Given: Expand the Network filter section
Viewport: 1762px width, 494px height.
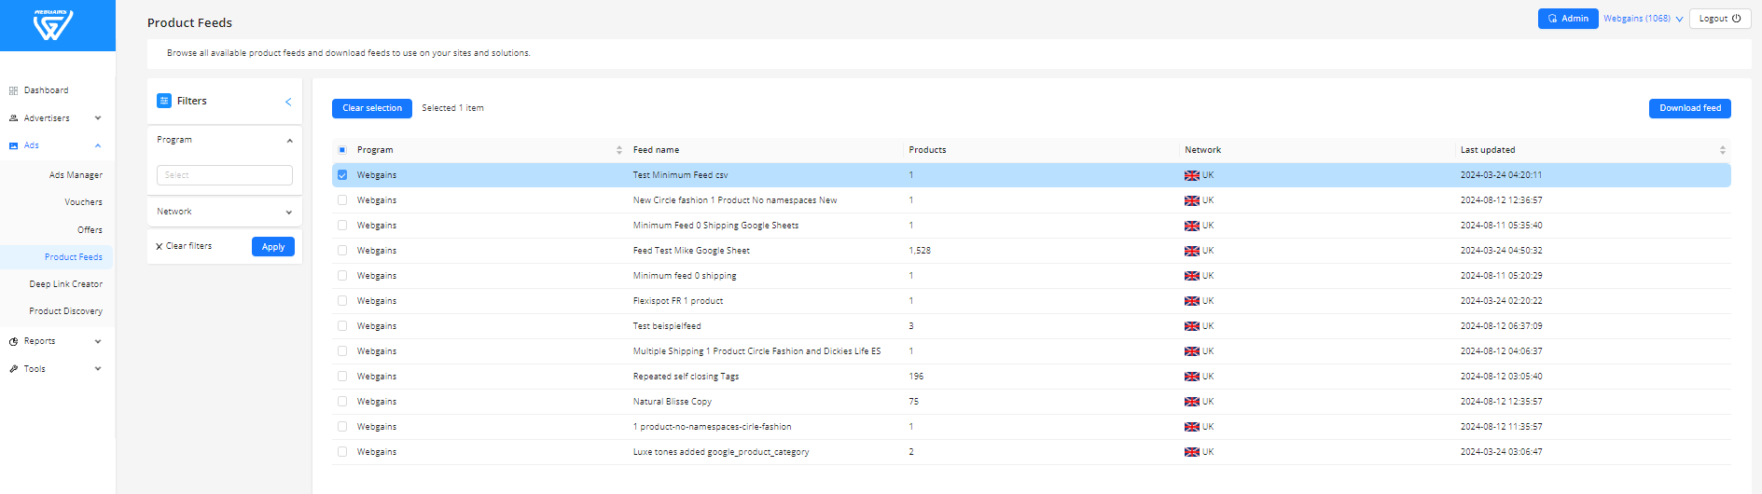Looking at the screenshot, I should tap(288, 212).
